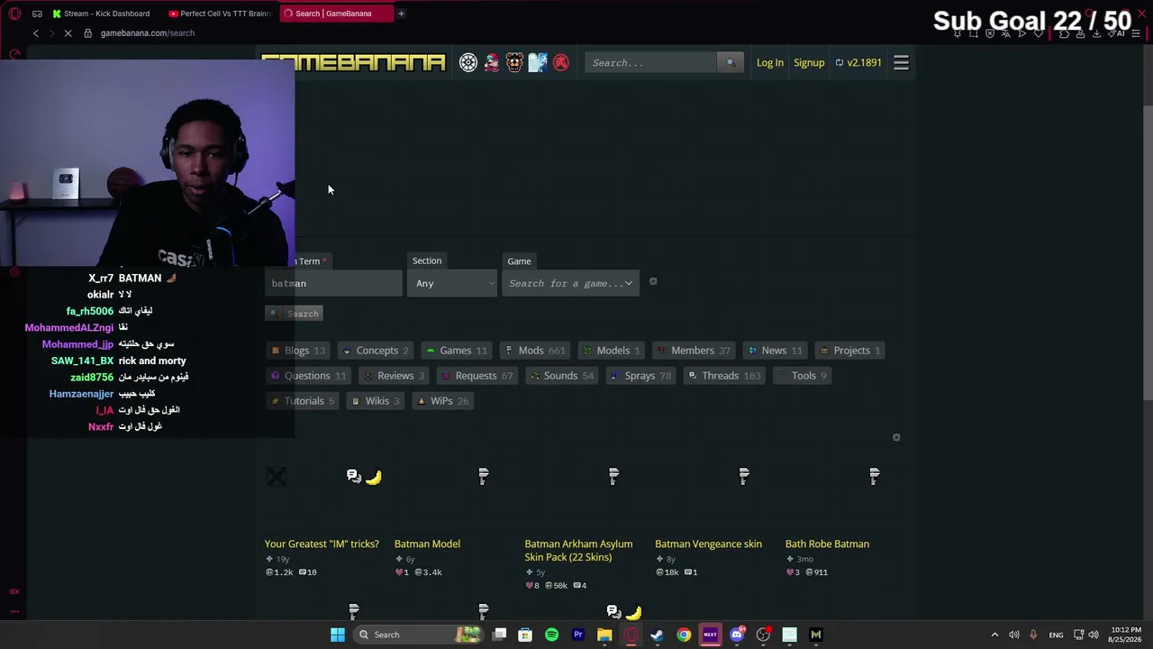Open the wheel-shaped game icon in the header
This screenshot has height=649, width=1153.
(468, 62)
